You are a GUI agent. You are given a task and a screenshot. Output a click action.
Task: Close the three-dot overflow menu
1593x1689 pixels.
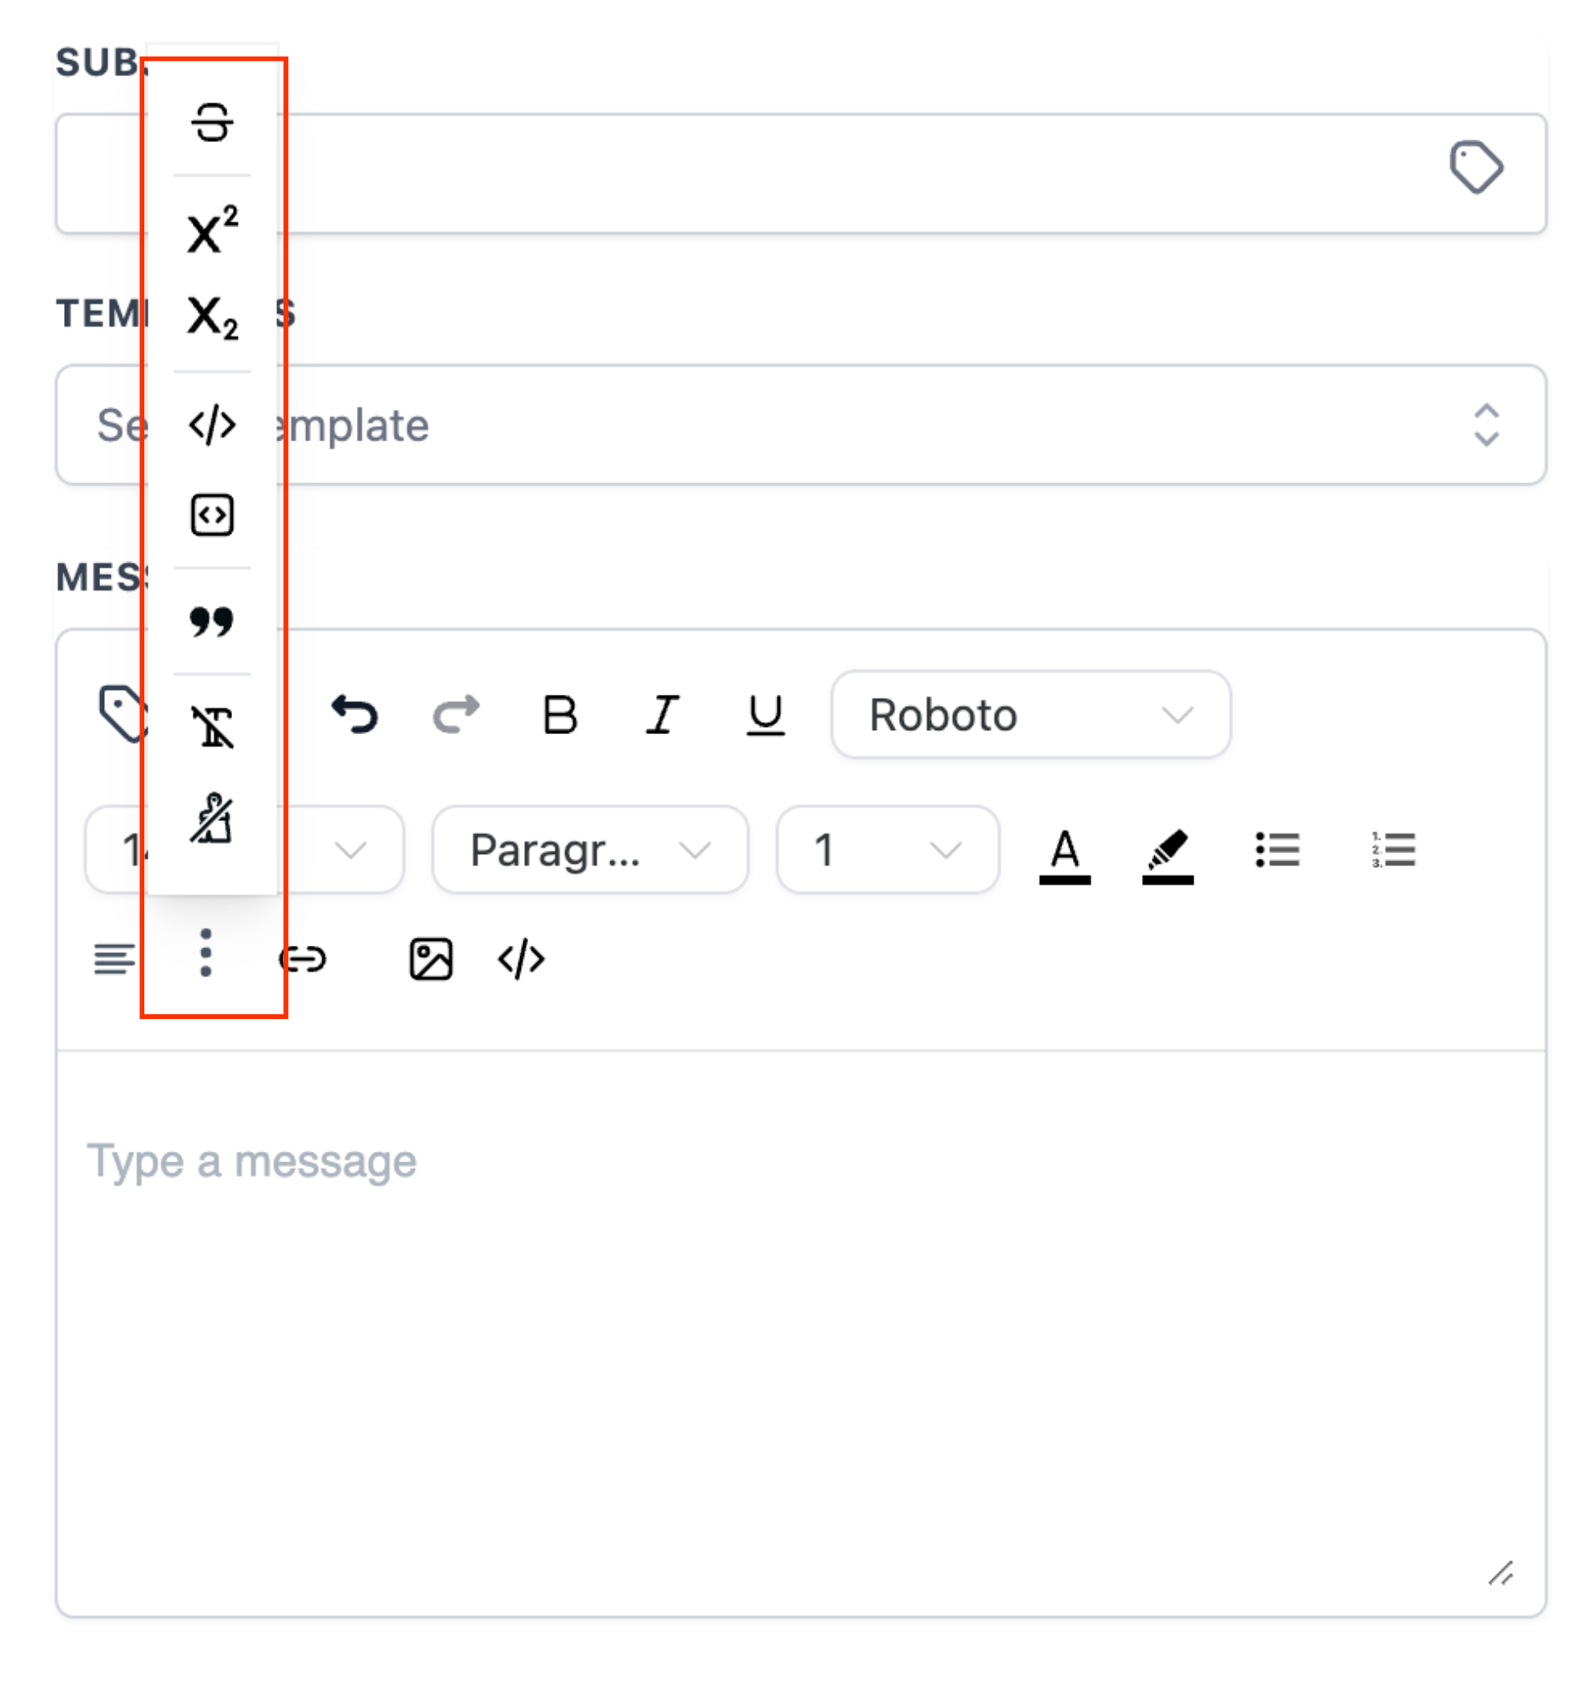(206, 952)
